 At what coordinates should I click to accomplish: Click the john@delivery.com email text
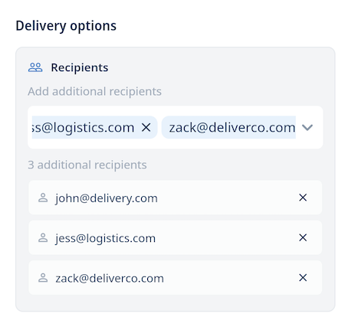(x=107, y=198)
